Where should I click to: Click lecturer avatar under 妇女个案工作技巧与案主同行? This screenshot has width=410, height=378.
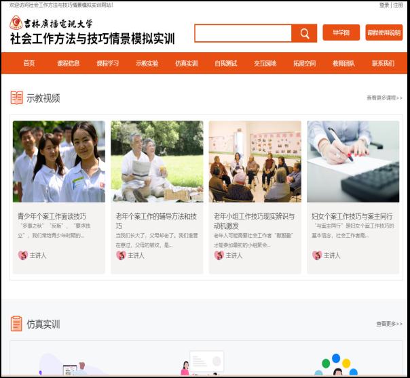tap(317, 255)
